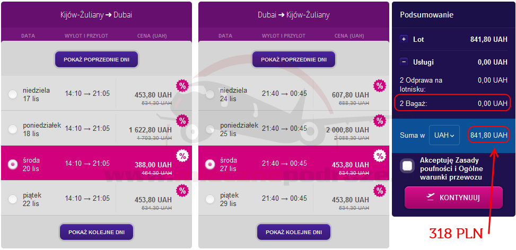Click the 2 Bagaż summary row
Image resolution: width=516 pixels, height=250 pixels.
453,104
